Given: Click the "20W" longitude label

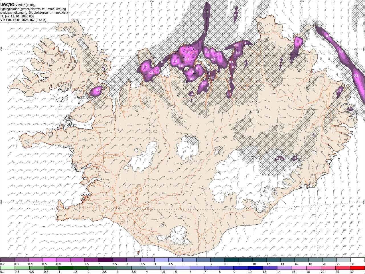Looking at the screenshot, I should [x=152, y=1].
